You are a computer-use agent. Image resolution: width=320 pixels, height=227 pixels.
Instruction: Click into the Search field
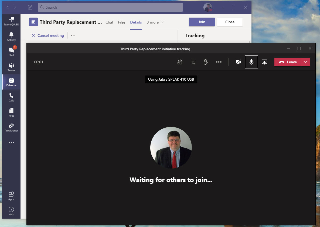(x=110, y=7)
